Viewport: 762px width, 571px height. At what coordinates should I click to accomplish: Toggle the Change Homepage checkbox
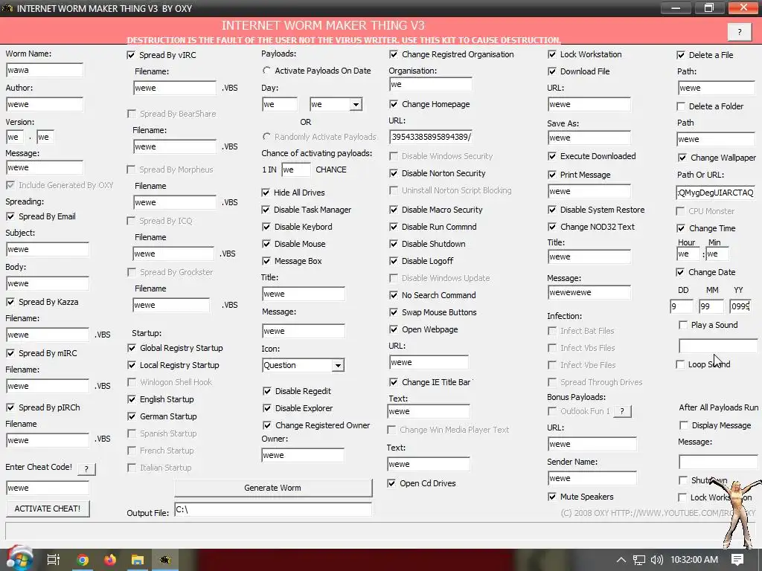[x=394, y=104]
